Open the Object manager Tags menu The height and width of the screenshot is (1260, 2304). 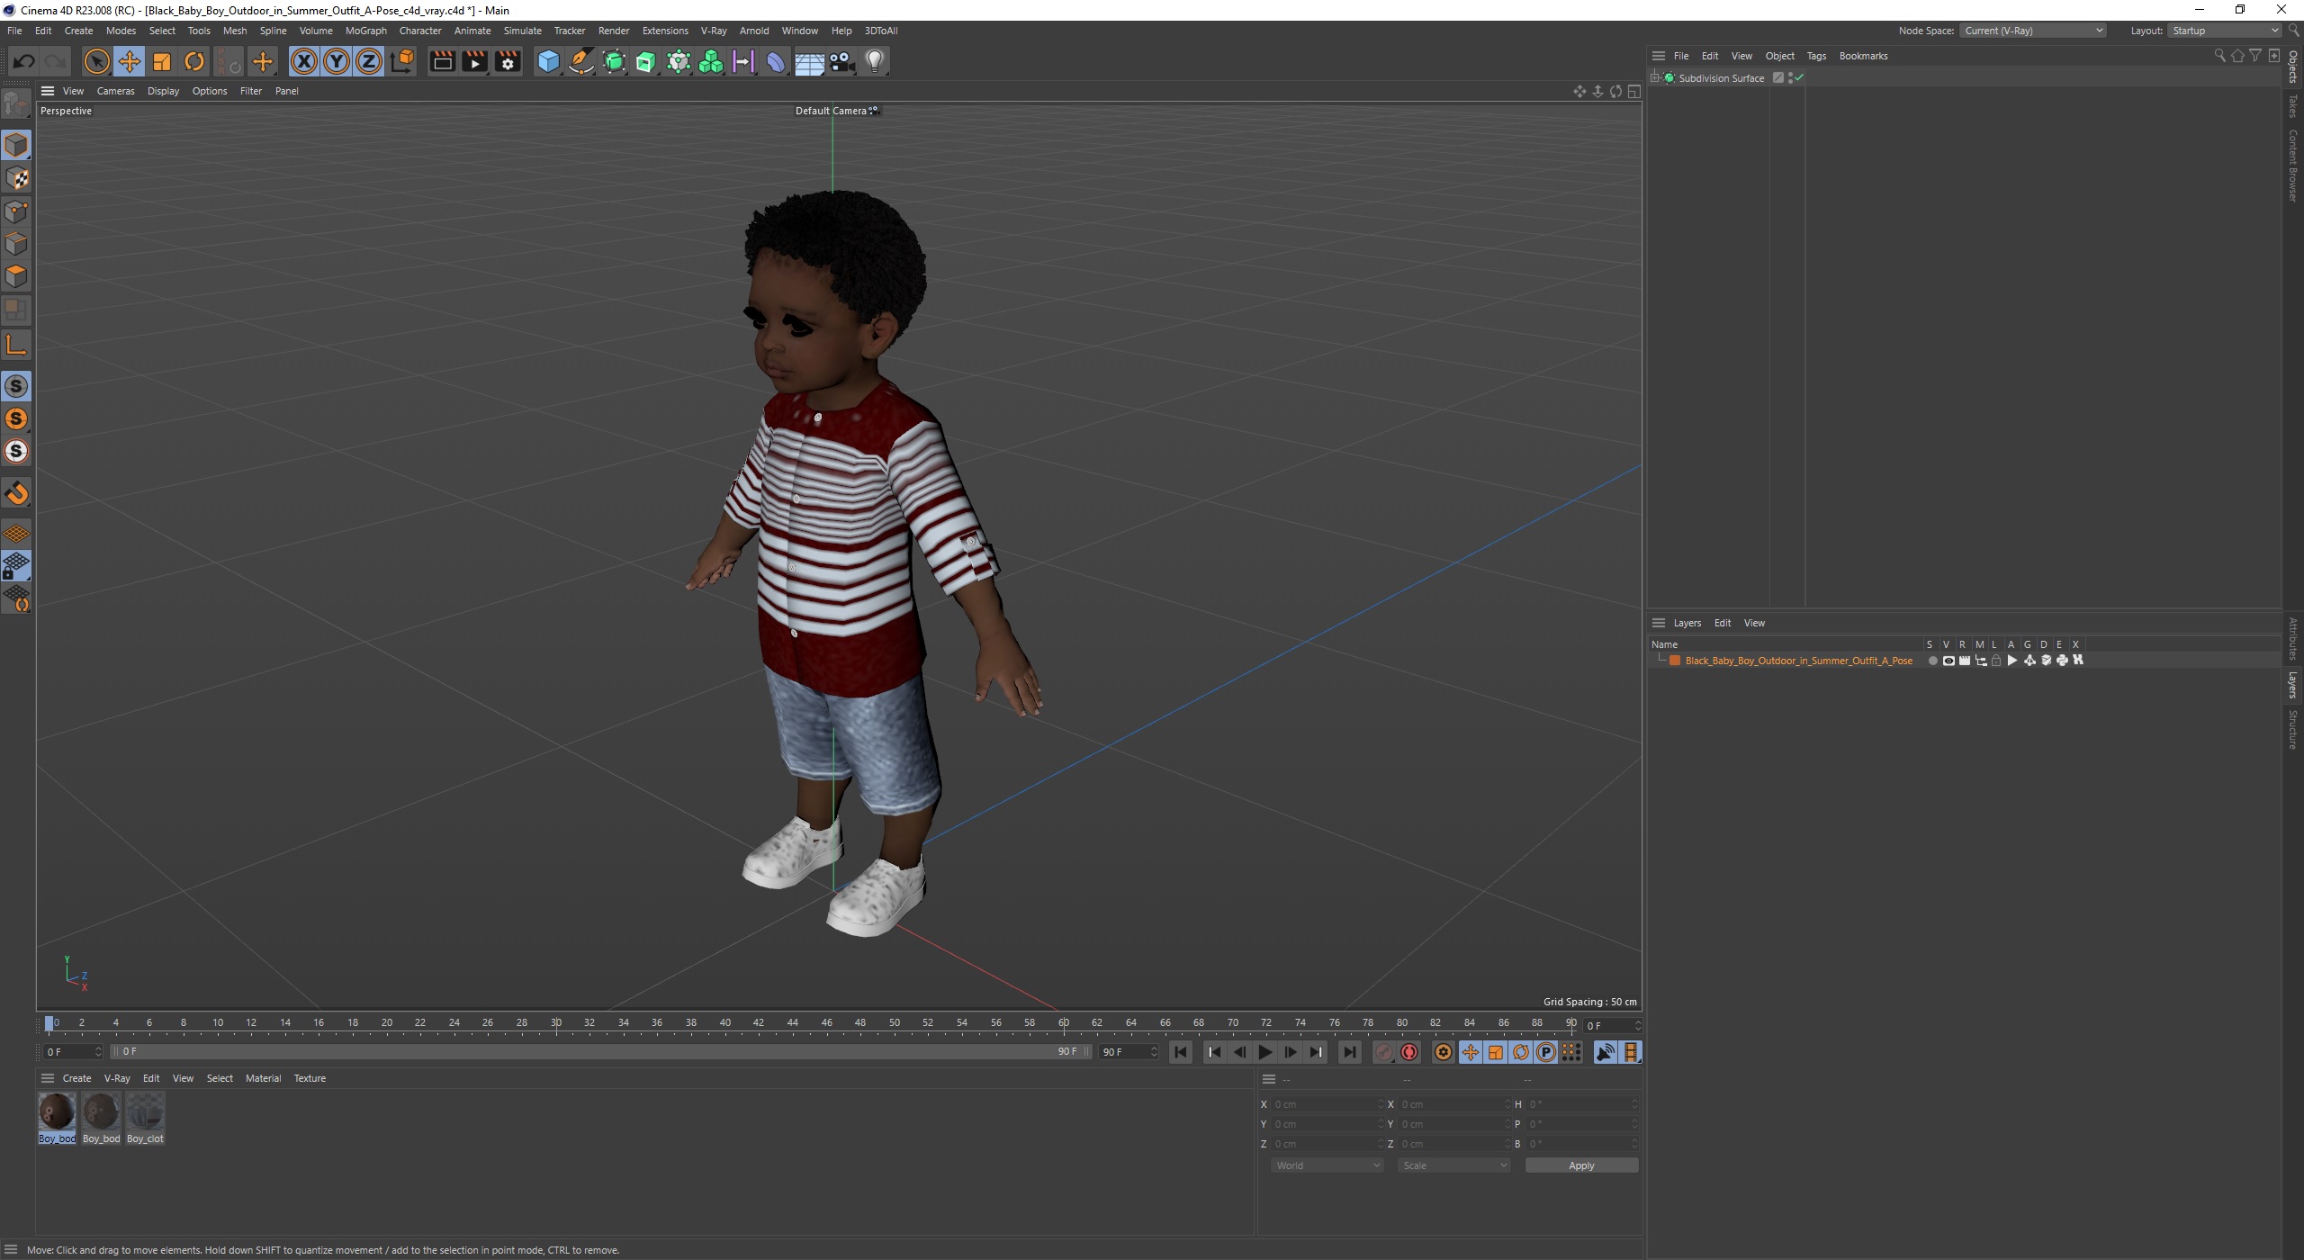[1816, 56]
